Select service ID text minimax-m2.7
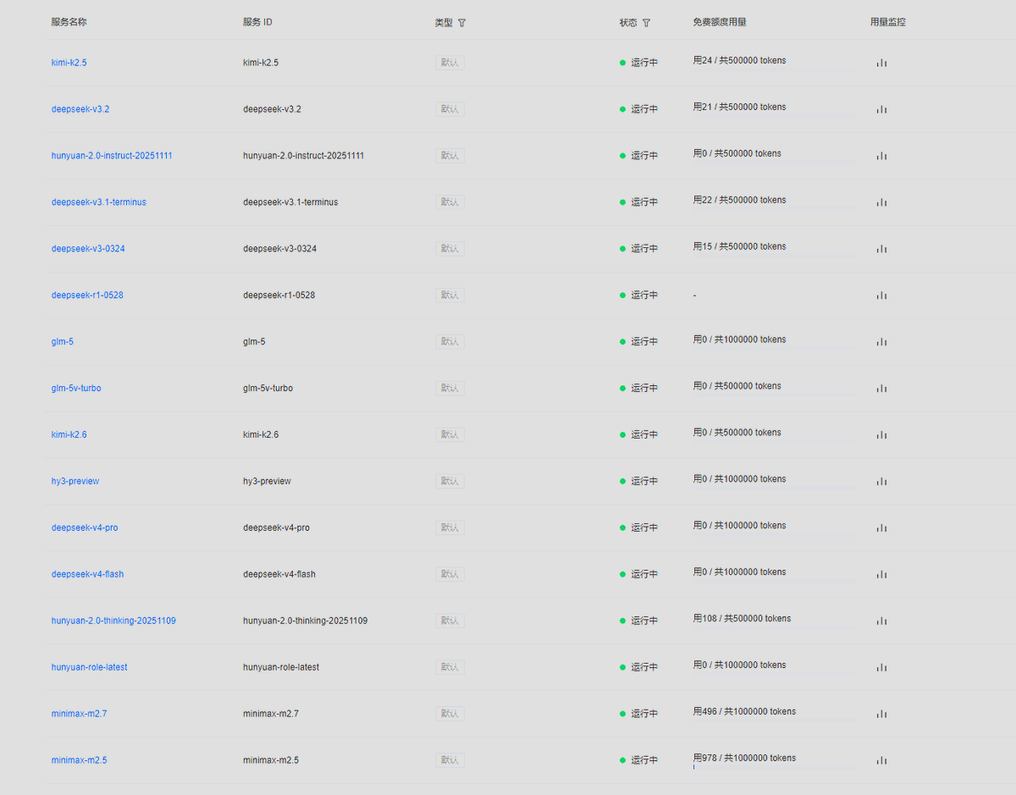The width and height of the screenshot is (1016, 795). pos(271,715)
